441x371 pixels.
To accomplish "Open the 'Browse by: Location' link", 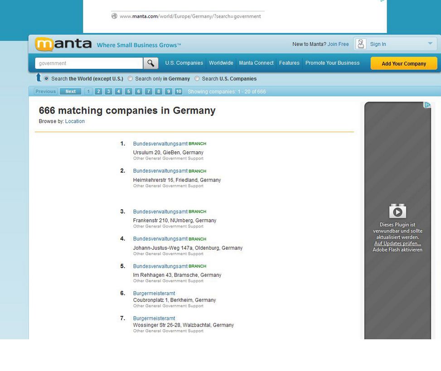I will click(x=75, y=121).
